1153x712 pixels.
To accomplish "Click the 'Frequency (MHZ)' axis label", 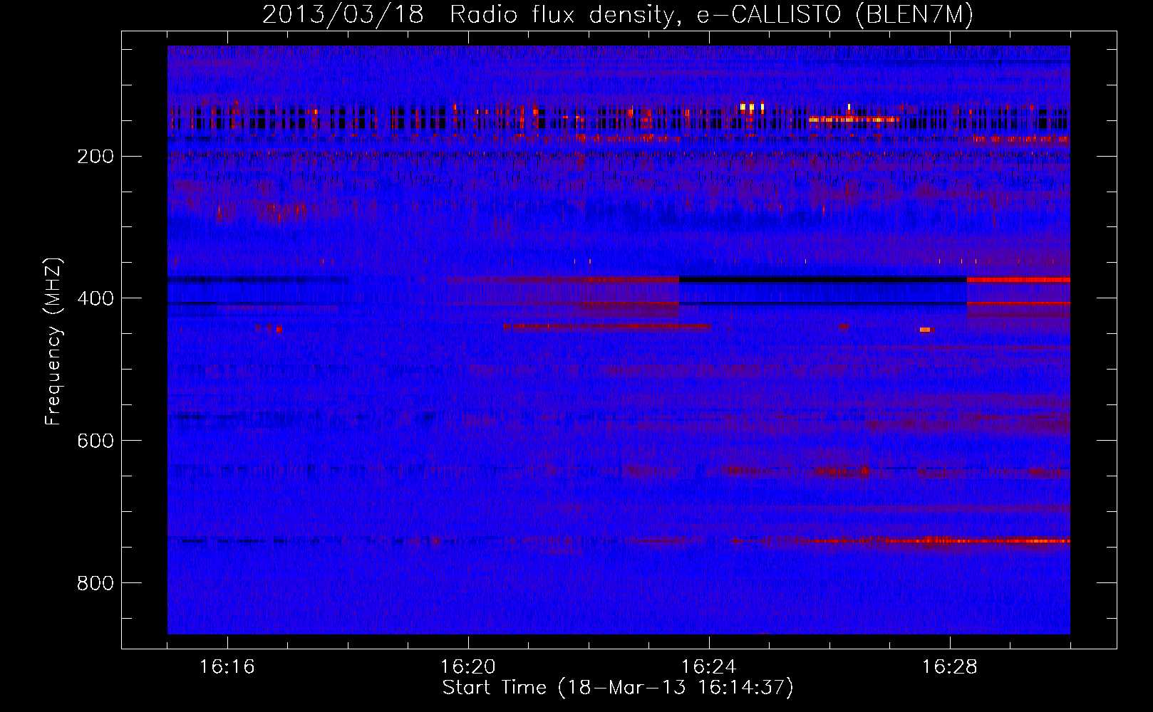I will [x=53, y=341].
